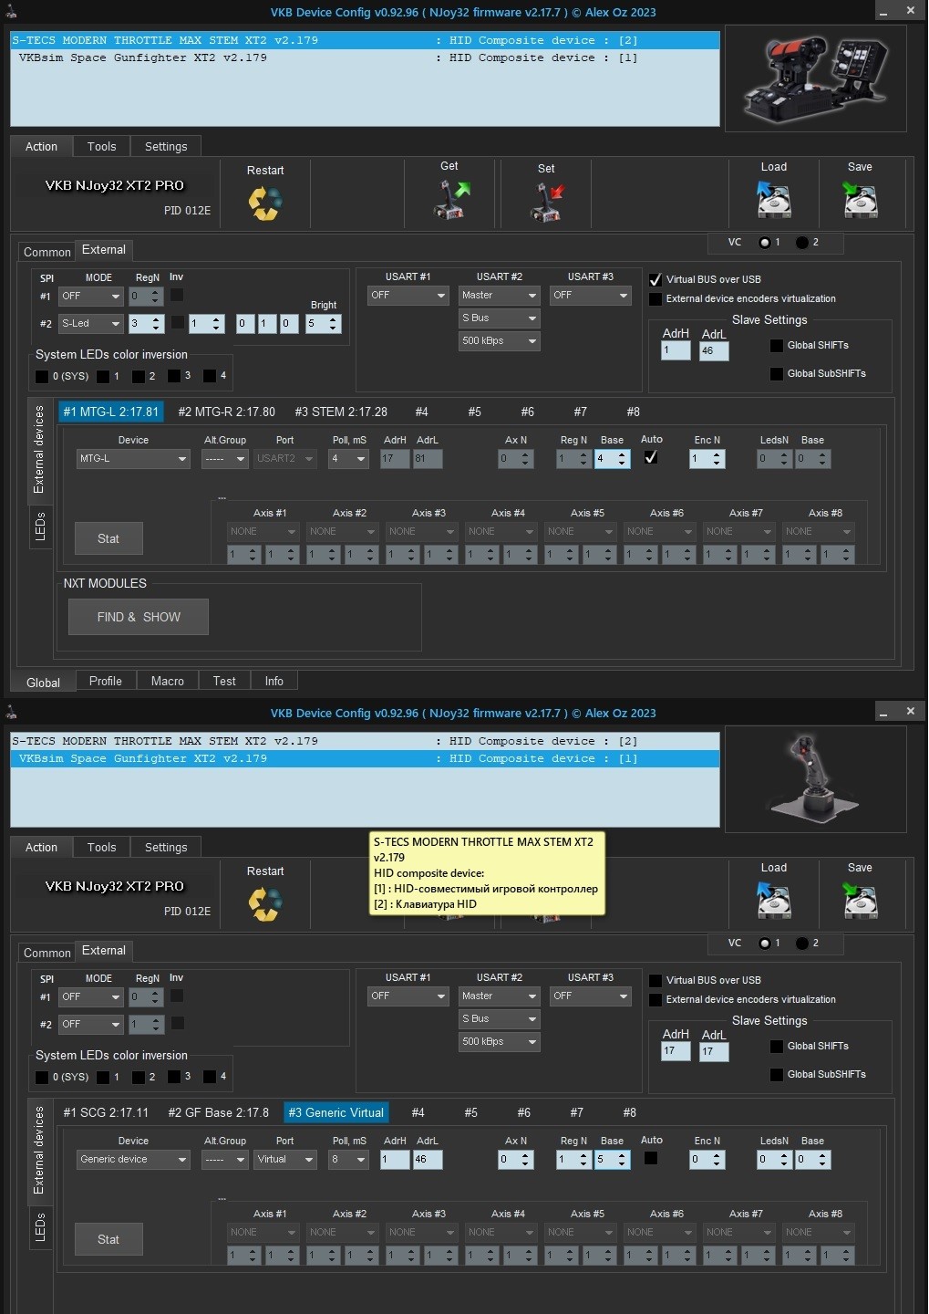
Task: Open S Bus dropdown in upper window
Action: 500,318
